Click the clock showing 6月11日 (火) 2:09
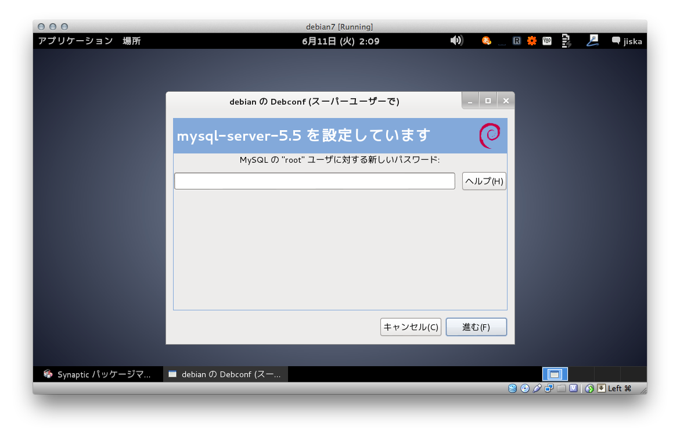 [340, 41]
